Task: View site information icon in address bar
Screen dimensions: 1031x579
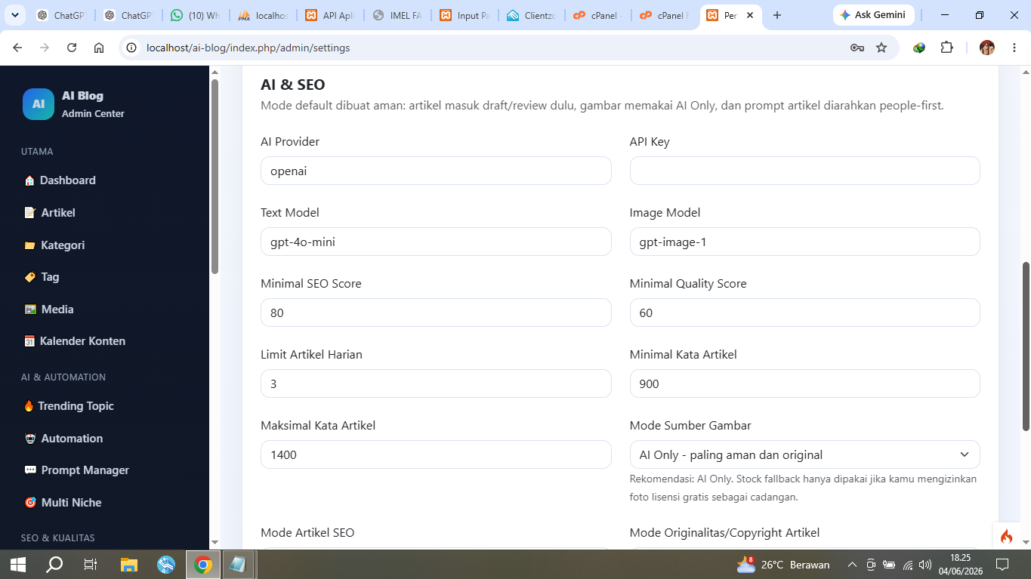Action: (x=131, y=48)
